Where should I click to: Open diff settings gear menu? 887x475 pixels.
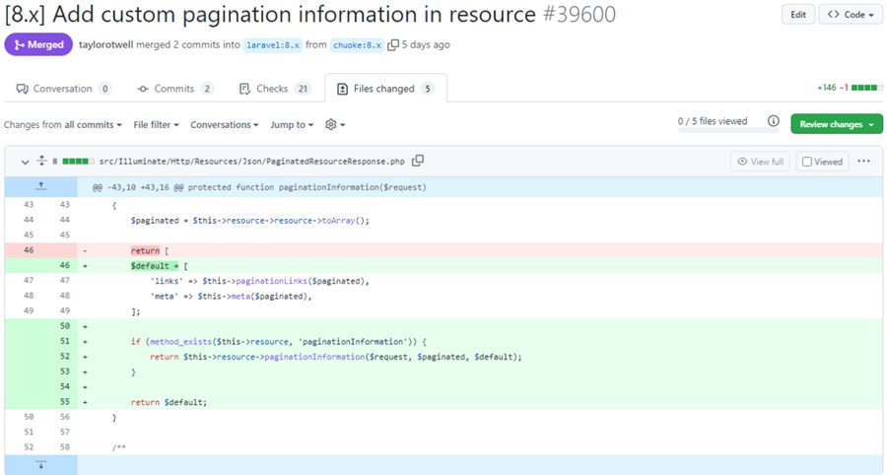point(334,125)
